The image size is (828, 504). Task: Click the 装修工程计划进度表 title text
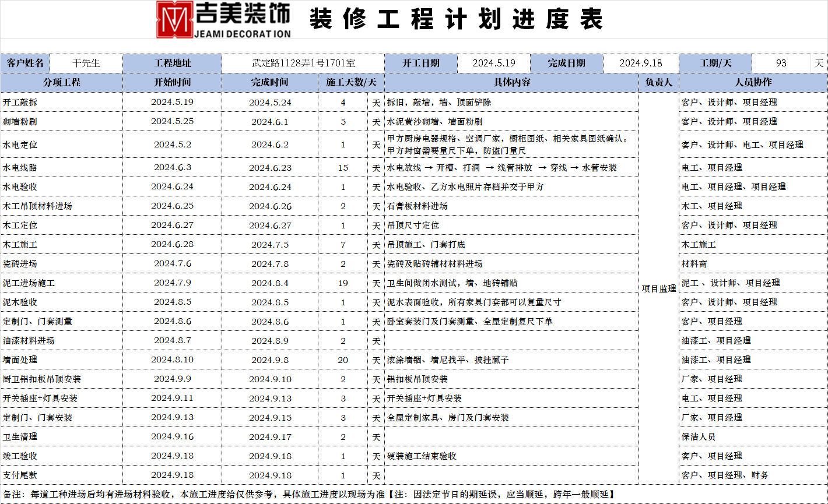point(455,19)
